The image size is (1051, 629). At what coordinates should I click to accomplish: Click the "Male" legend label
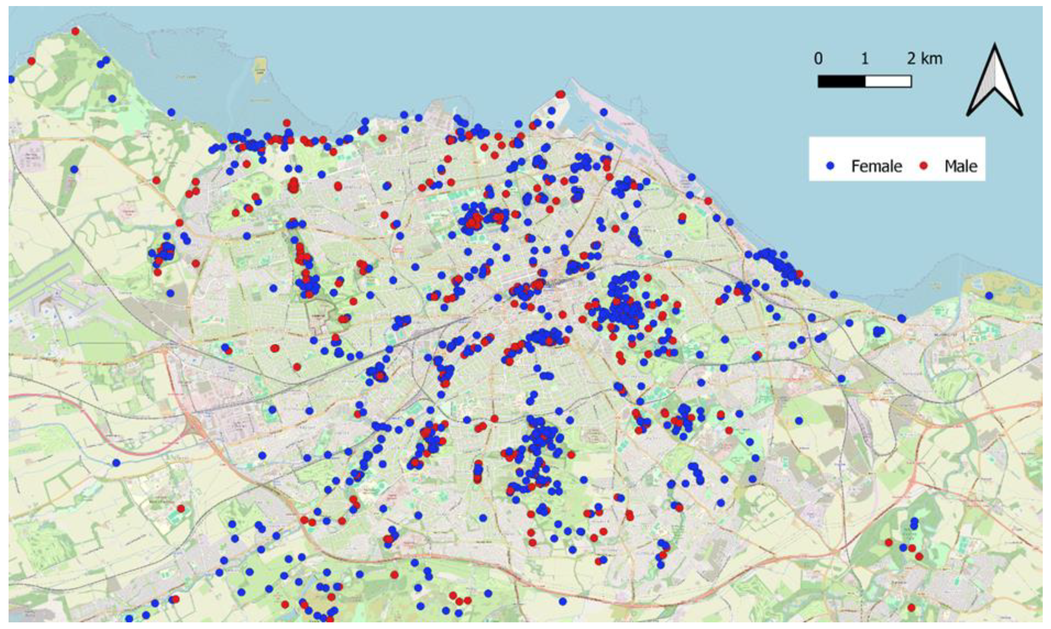tap(960, 166)
